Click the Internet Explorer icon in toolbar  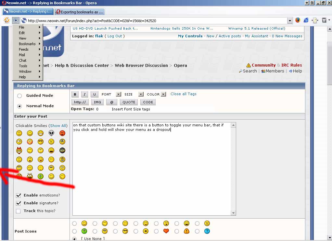(x=306, y=20)
